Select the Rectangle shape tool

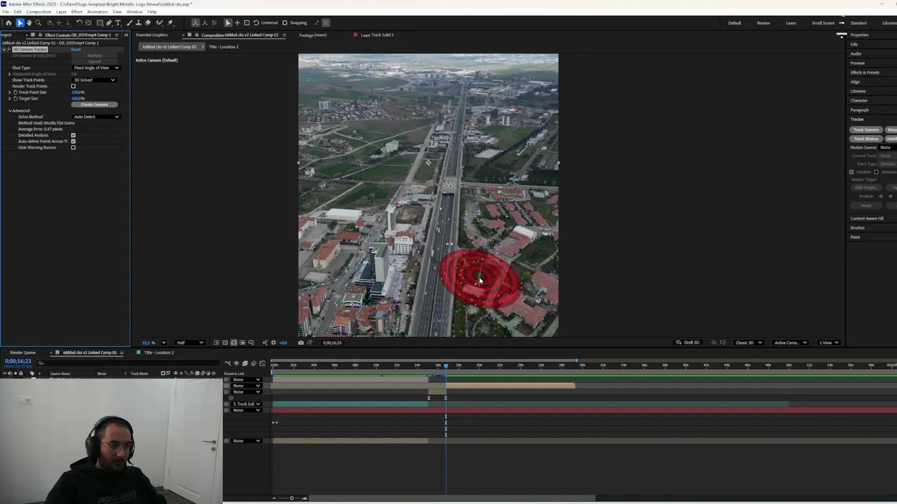tap(100, 22)
